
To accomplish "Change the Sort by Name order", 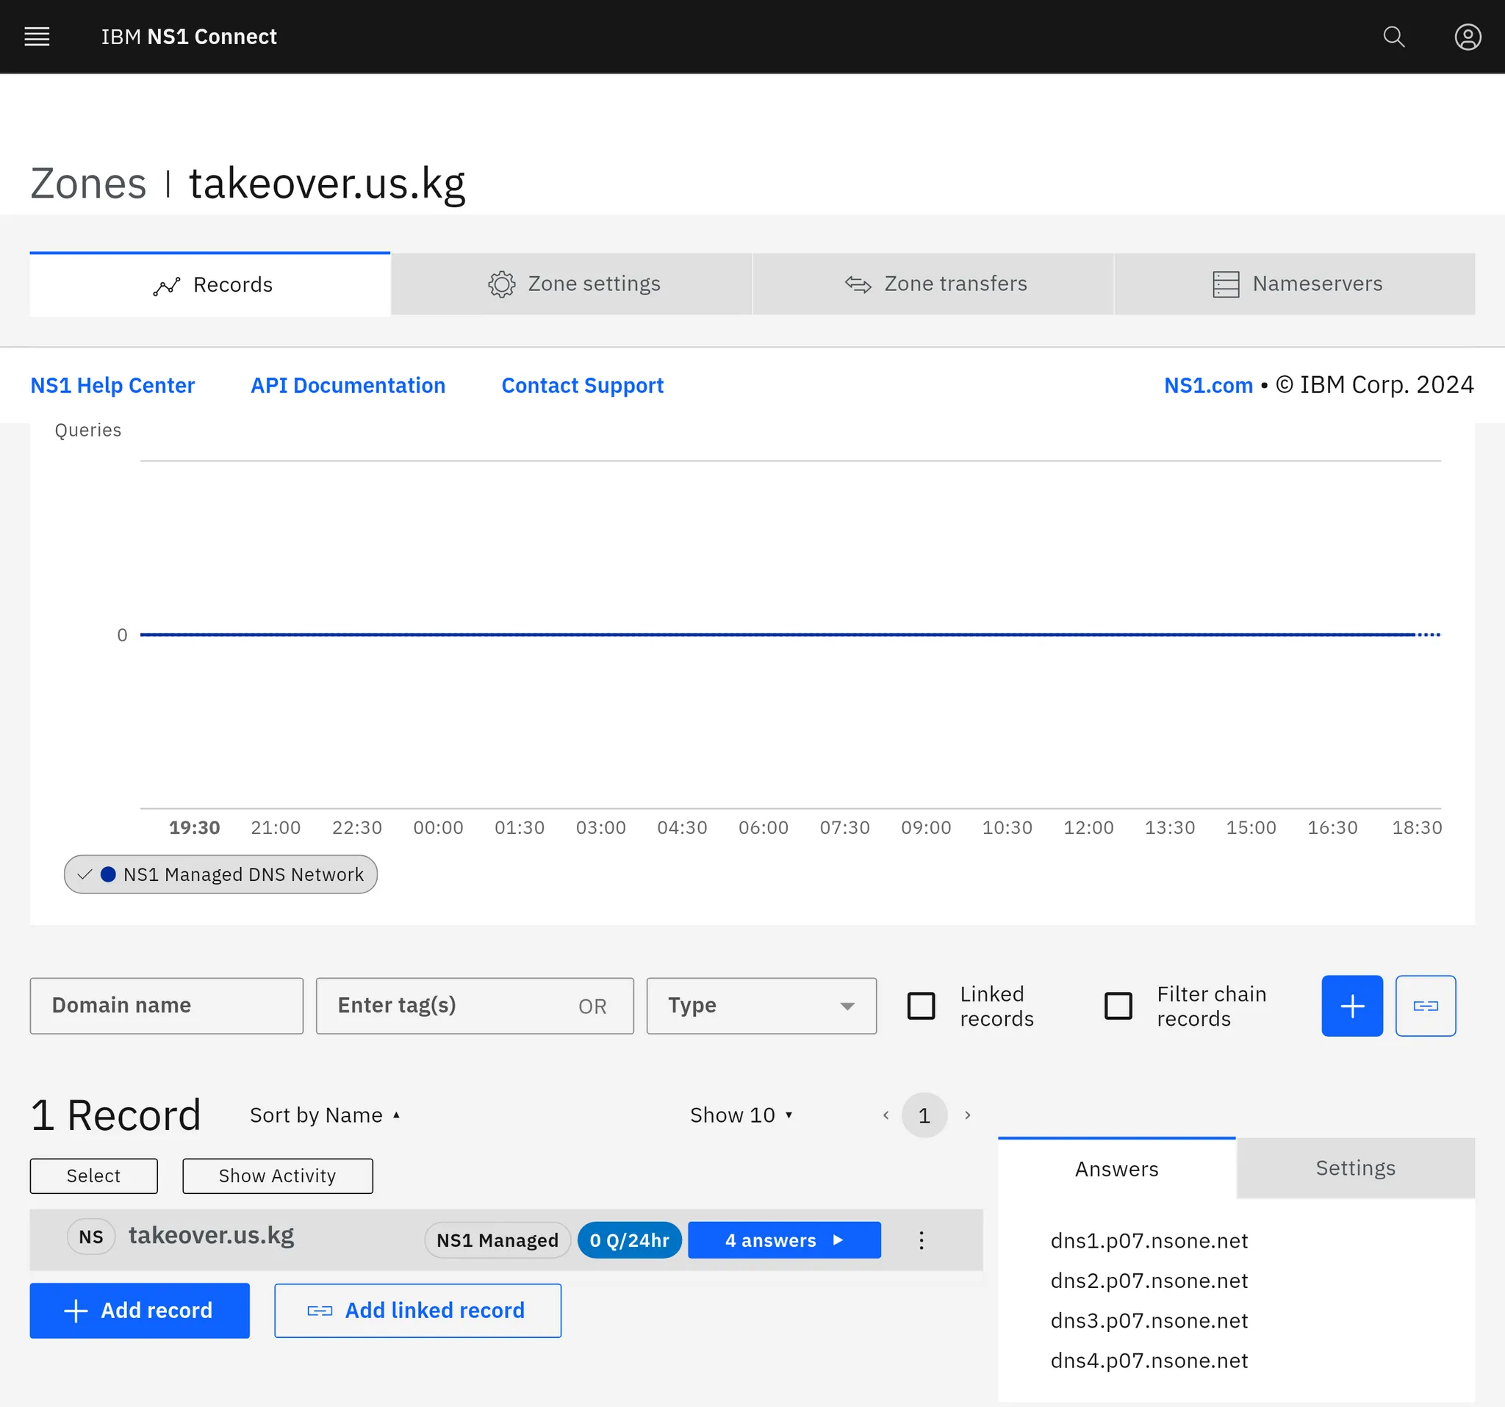I will pos(324,1115).
